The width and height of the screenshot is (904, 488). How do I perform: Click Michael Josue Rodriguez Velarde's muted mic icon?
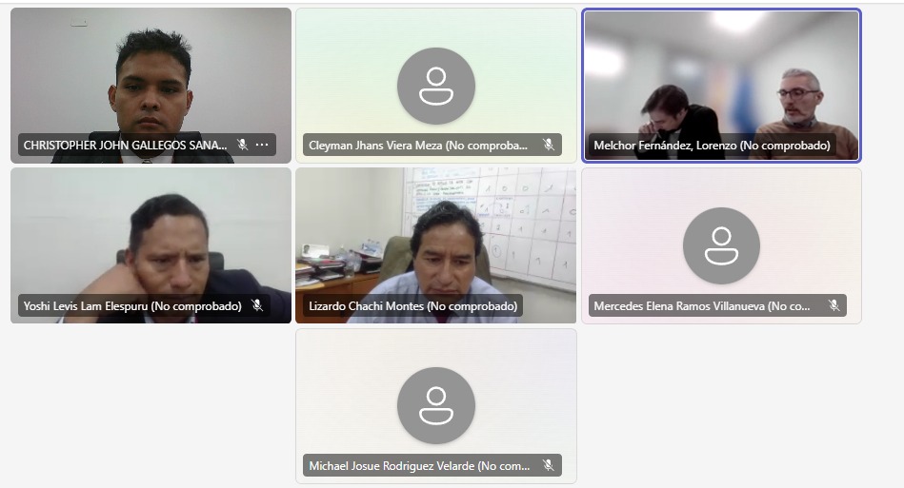tap(549, 465)
